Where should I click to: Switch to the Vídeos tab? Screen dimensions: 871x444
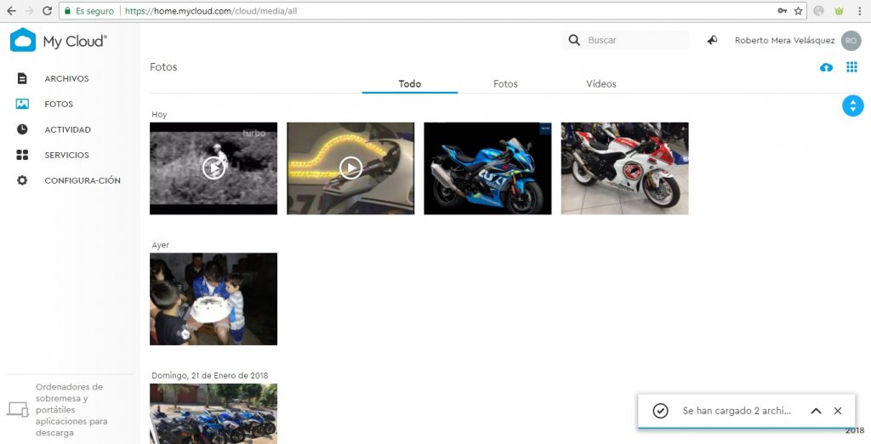click(x=601, y=84)
